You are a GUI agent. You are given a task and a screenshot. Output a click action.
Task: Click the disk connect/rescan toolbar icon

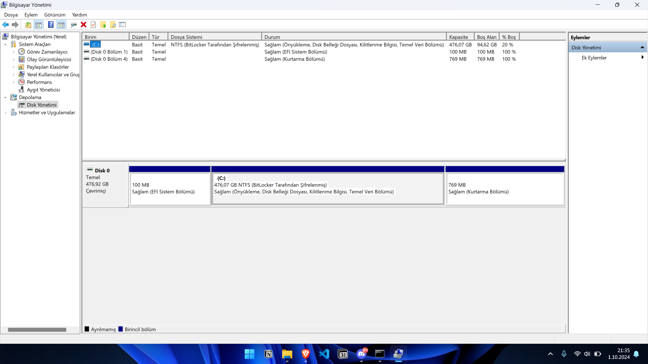click(x=73, y=25)
